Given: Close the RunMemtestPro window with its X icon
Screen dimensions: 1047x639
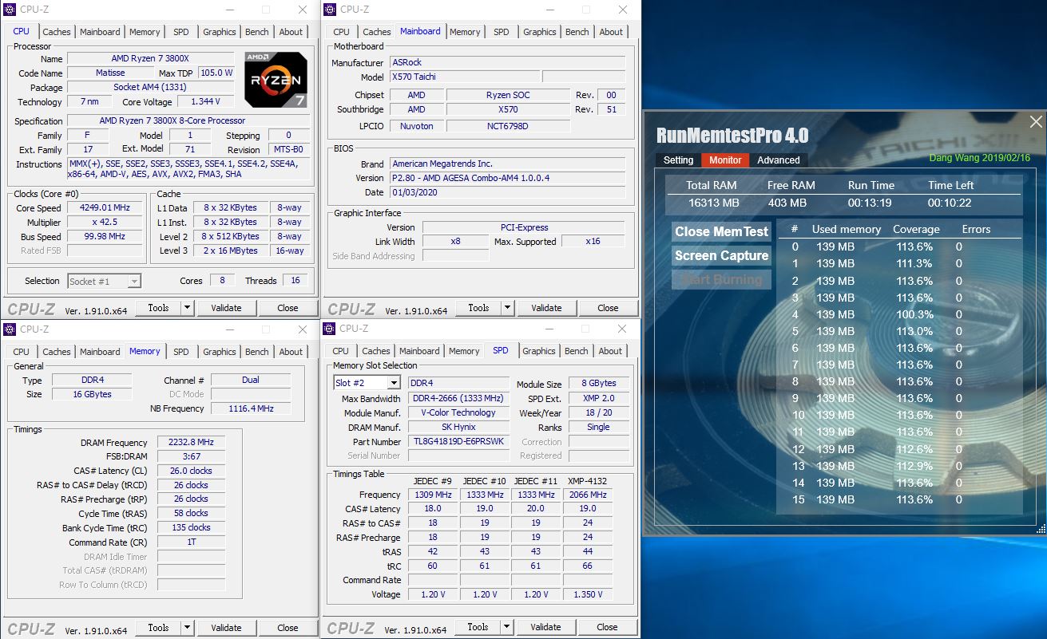Looking at the screenshot, I should pos(1036,122).
